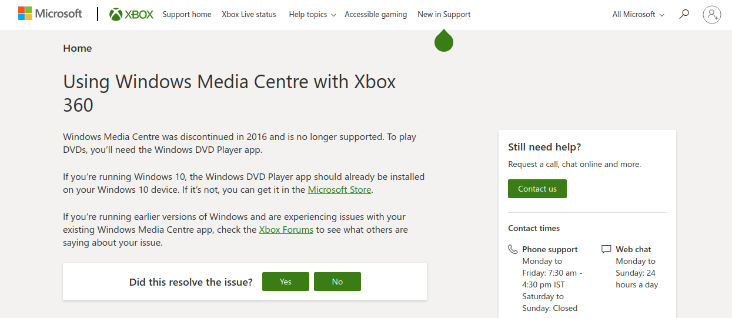
Task: Expand the All Microsoft dropdown
Action: click(639, 14)
